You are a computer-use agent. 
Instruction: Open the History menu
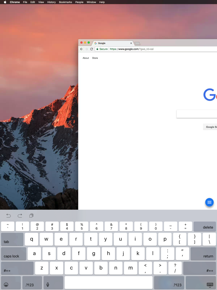51,2
